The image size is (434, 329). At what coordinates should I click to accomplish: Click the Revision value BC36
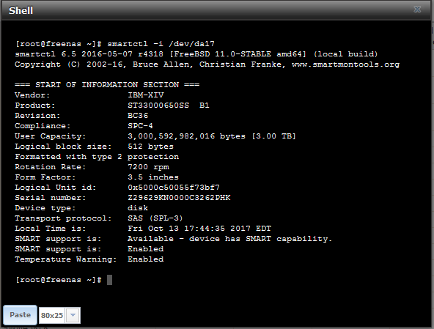(x=138, y=115)
